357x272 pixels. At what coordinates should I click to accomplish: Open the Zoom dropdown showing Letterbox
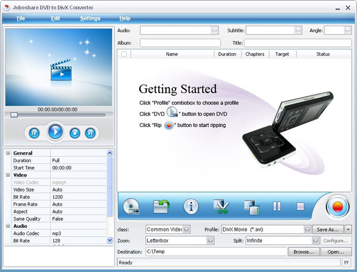[210, 240]
